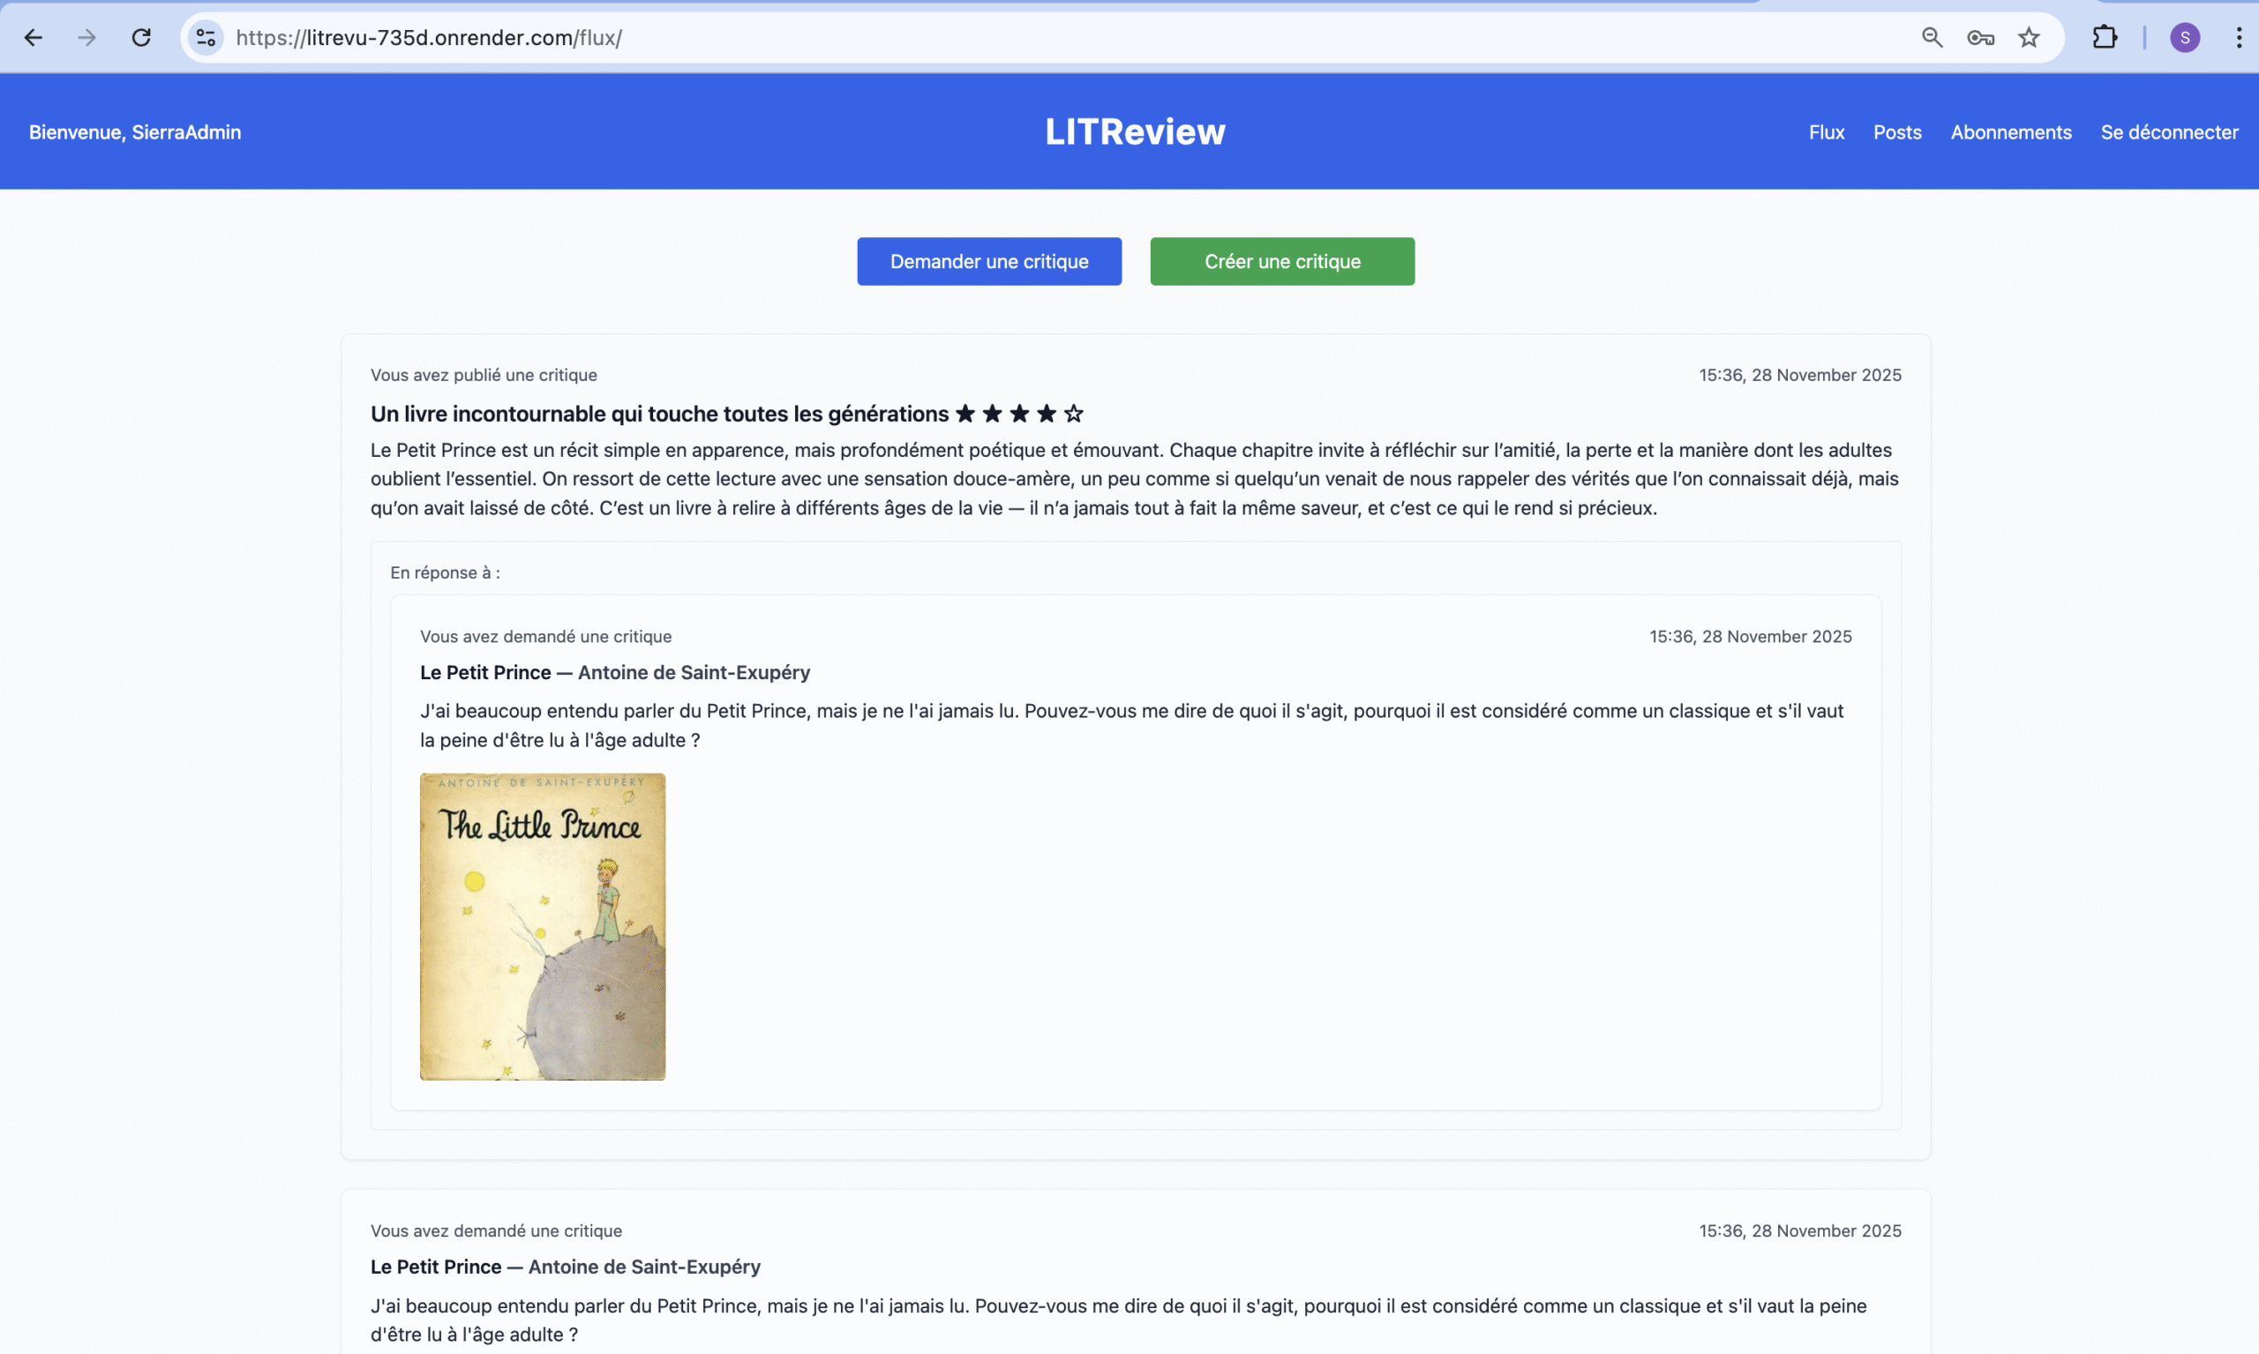Click the Créer une critique button
Viewport: 2259px width, 1354px height.
point(1282,261)
